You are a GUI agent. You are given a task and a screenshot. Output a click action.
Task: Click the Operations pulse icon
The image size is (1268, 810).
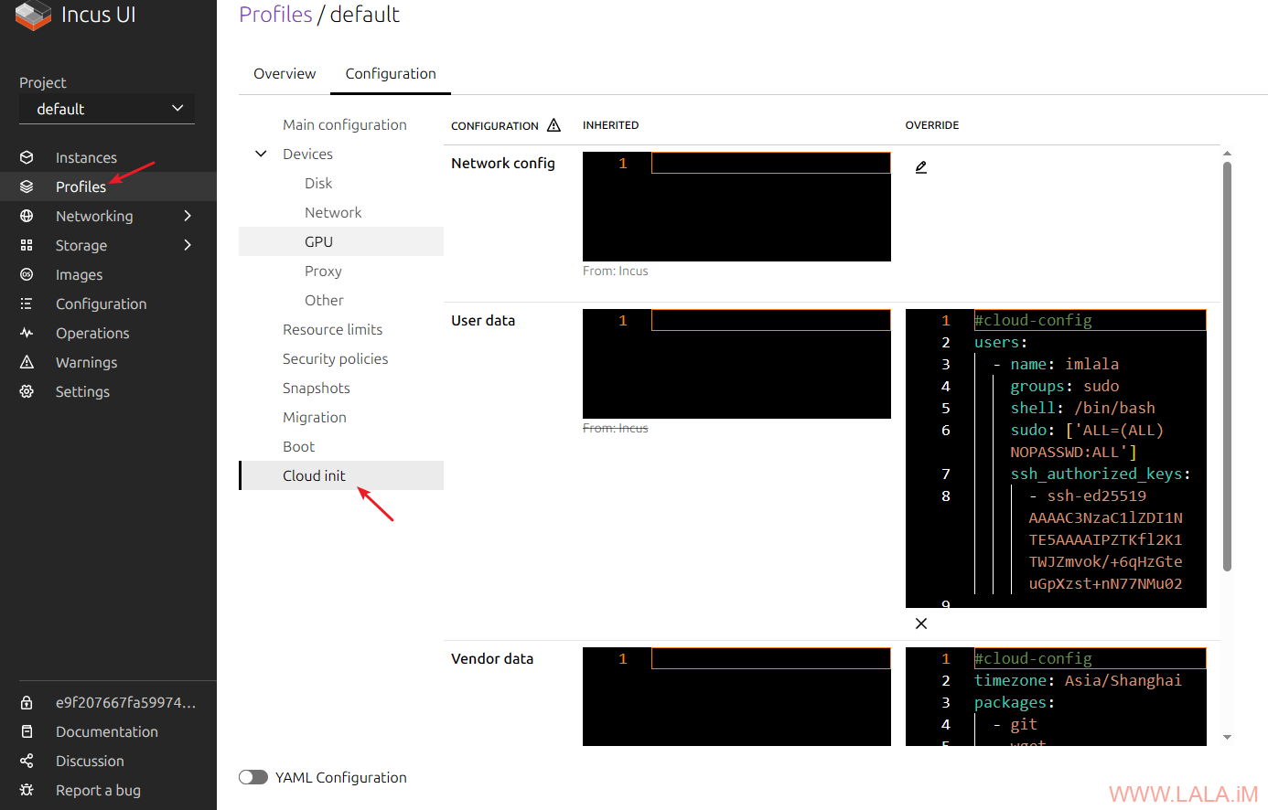point(27,333)
